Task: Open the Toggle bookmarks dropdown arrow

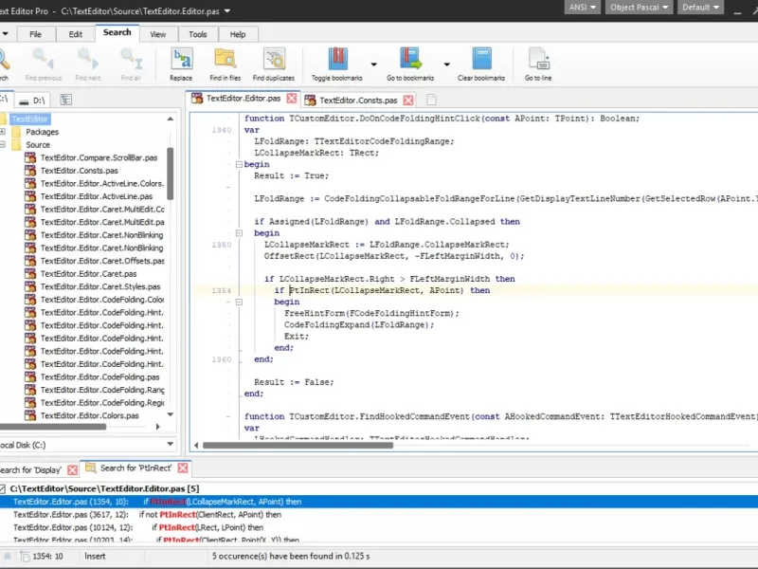Action: click(x=373, y=64)
